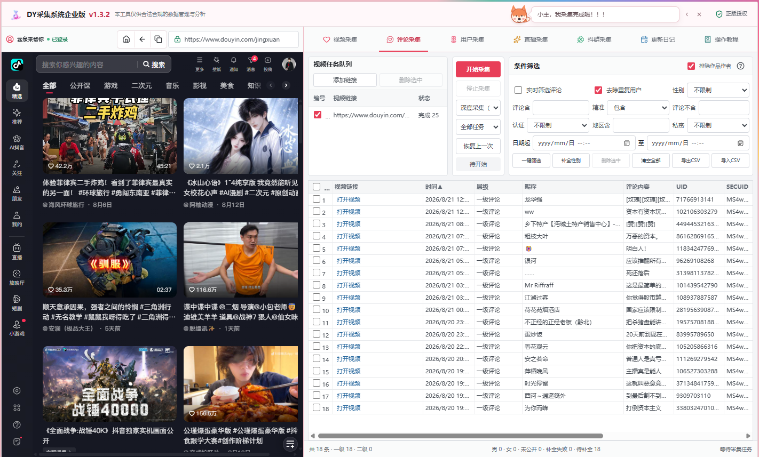
Task: Switch to the 直播采集 tab
Action: tap(531, 39)
